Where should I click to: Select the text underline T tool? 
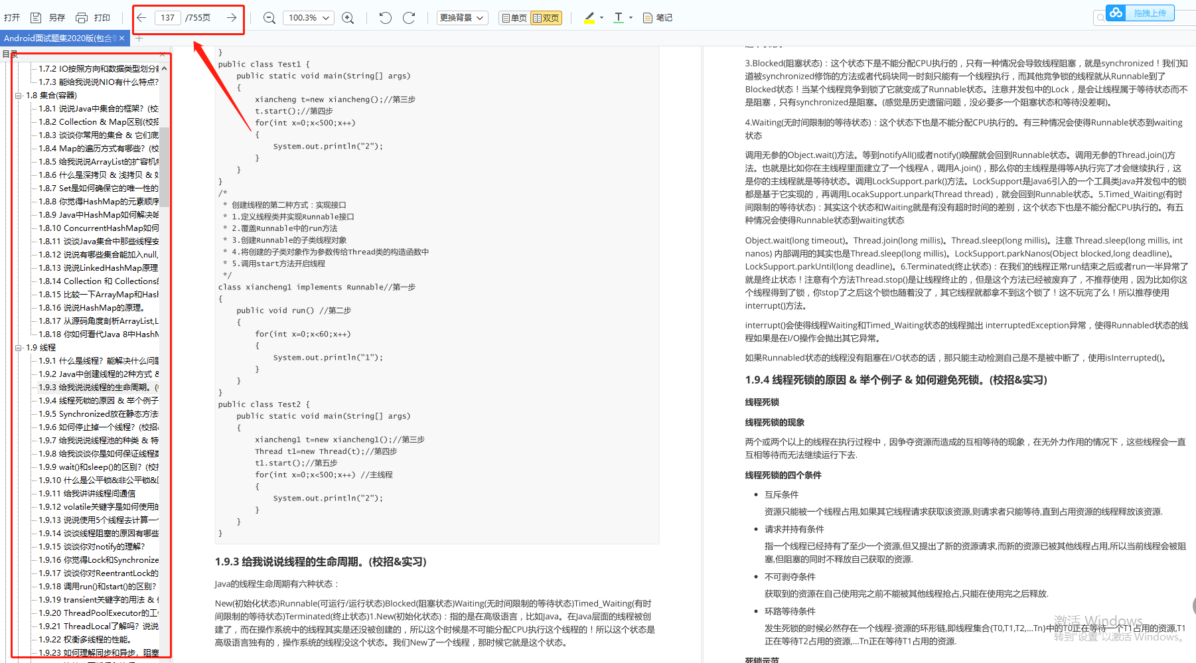(x=619, y=18)
